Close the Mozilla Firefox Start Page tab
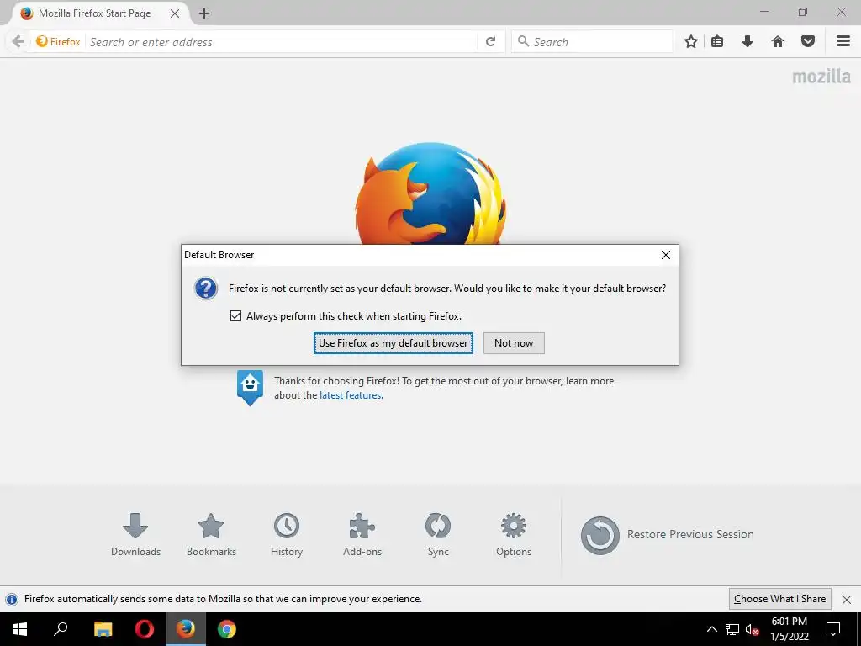 coord(175,13)
